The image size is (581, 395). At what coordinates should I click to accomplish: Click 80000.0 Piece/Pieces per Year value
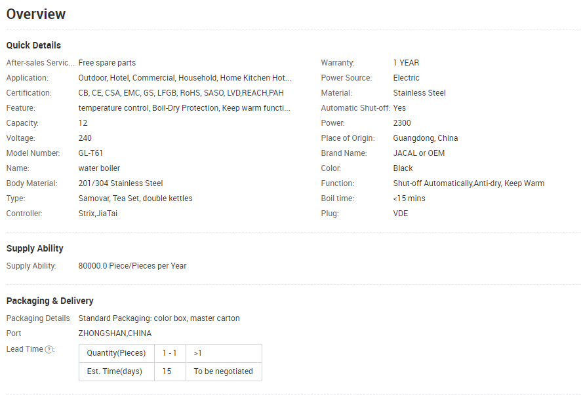pyautogui.click(x=132, y=266)
